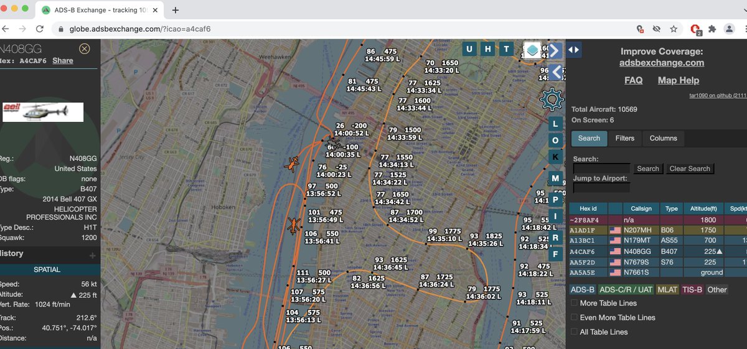
Task: Open the map layer switcher icon
Action: point(532,50)
